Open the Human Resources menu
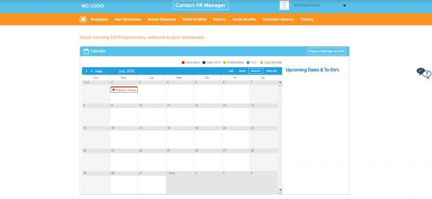 (161, 19)
